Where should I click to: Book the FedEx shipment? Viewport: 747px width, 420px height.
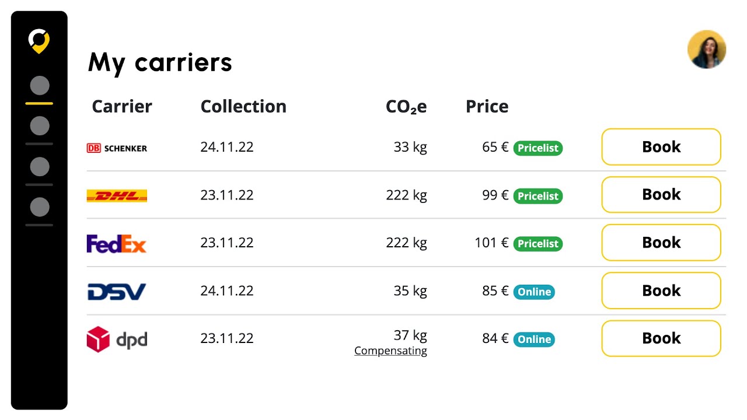pos(661,243)
